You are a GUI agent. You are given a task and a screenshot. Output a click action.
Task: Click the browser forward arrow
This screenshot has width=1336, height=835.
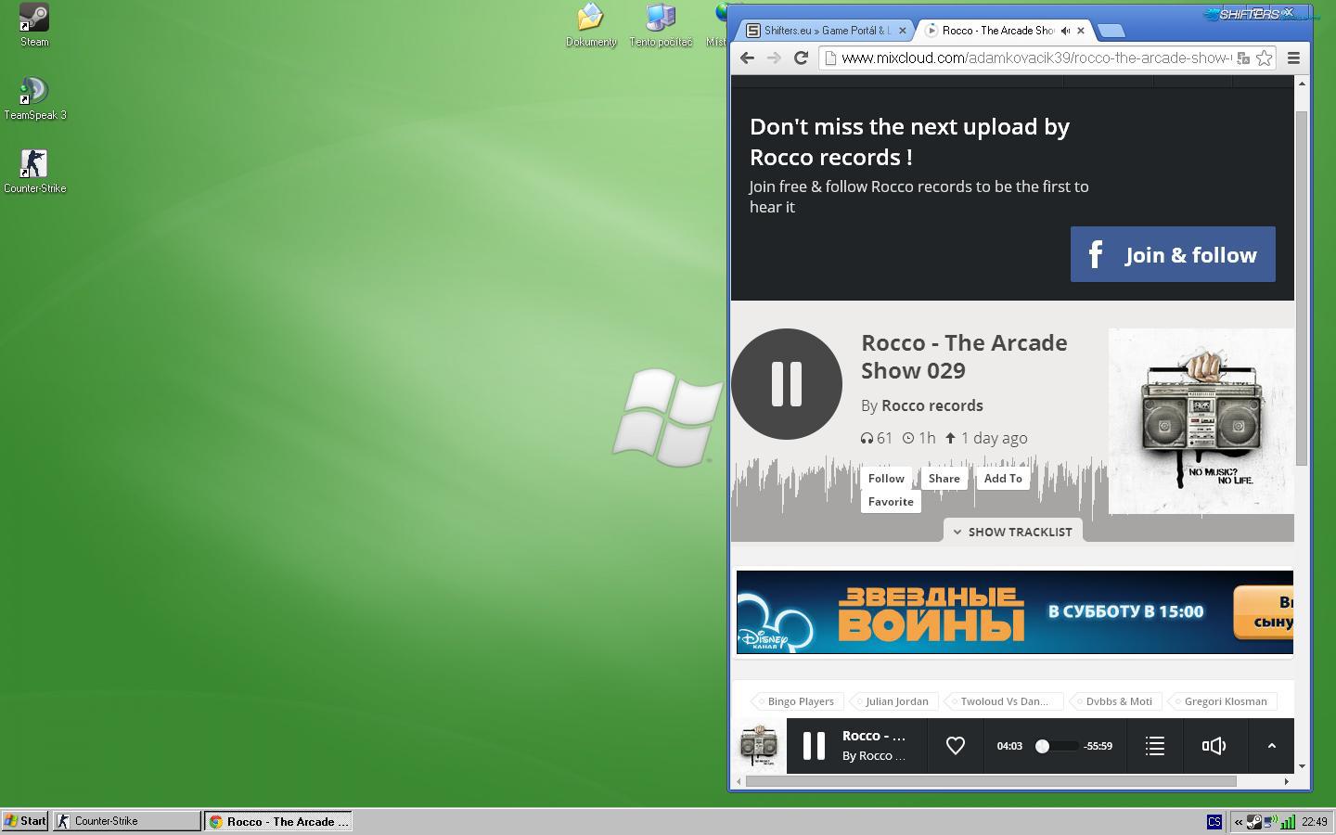coord(774,58)
